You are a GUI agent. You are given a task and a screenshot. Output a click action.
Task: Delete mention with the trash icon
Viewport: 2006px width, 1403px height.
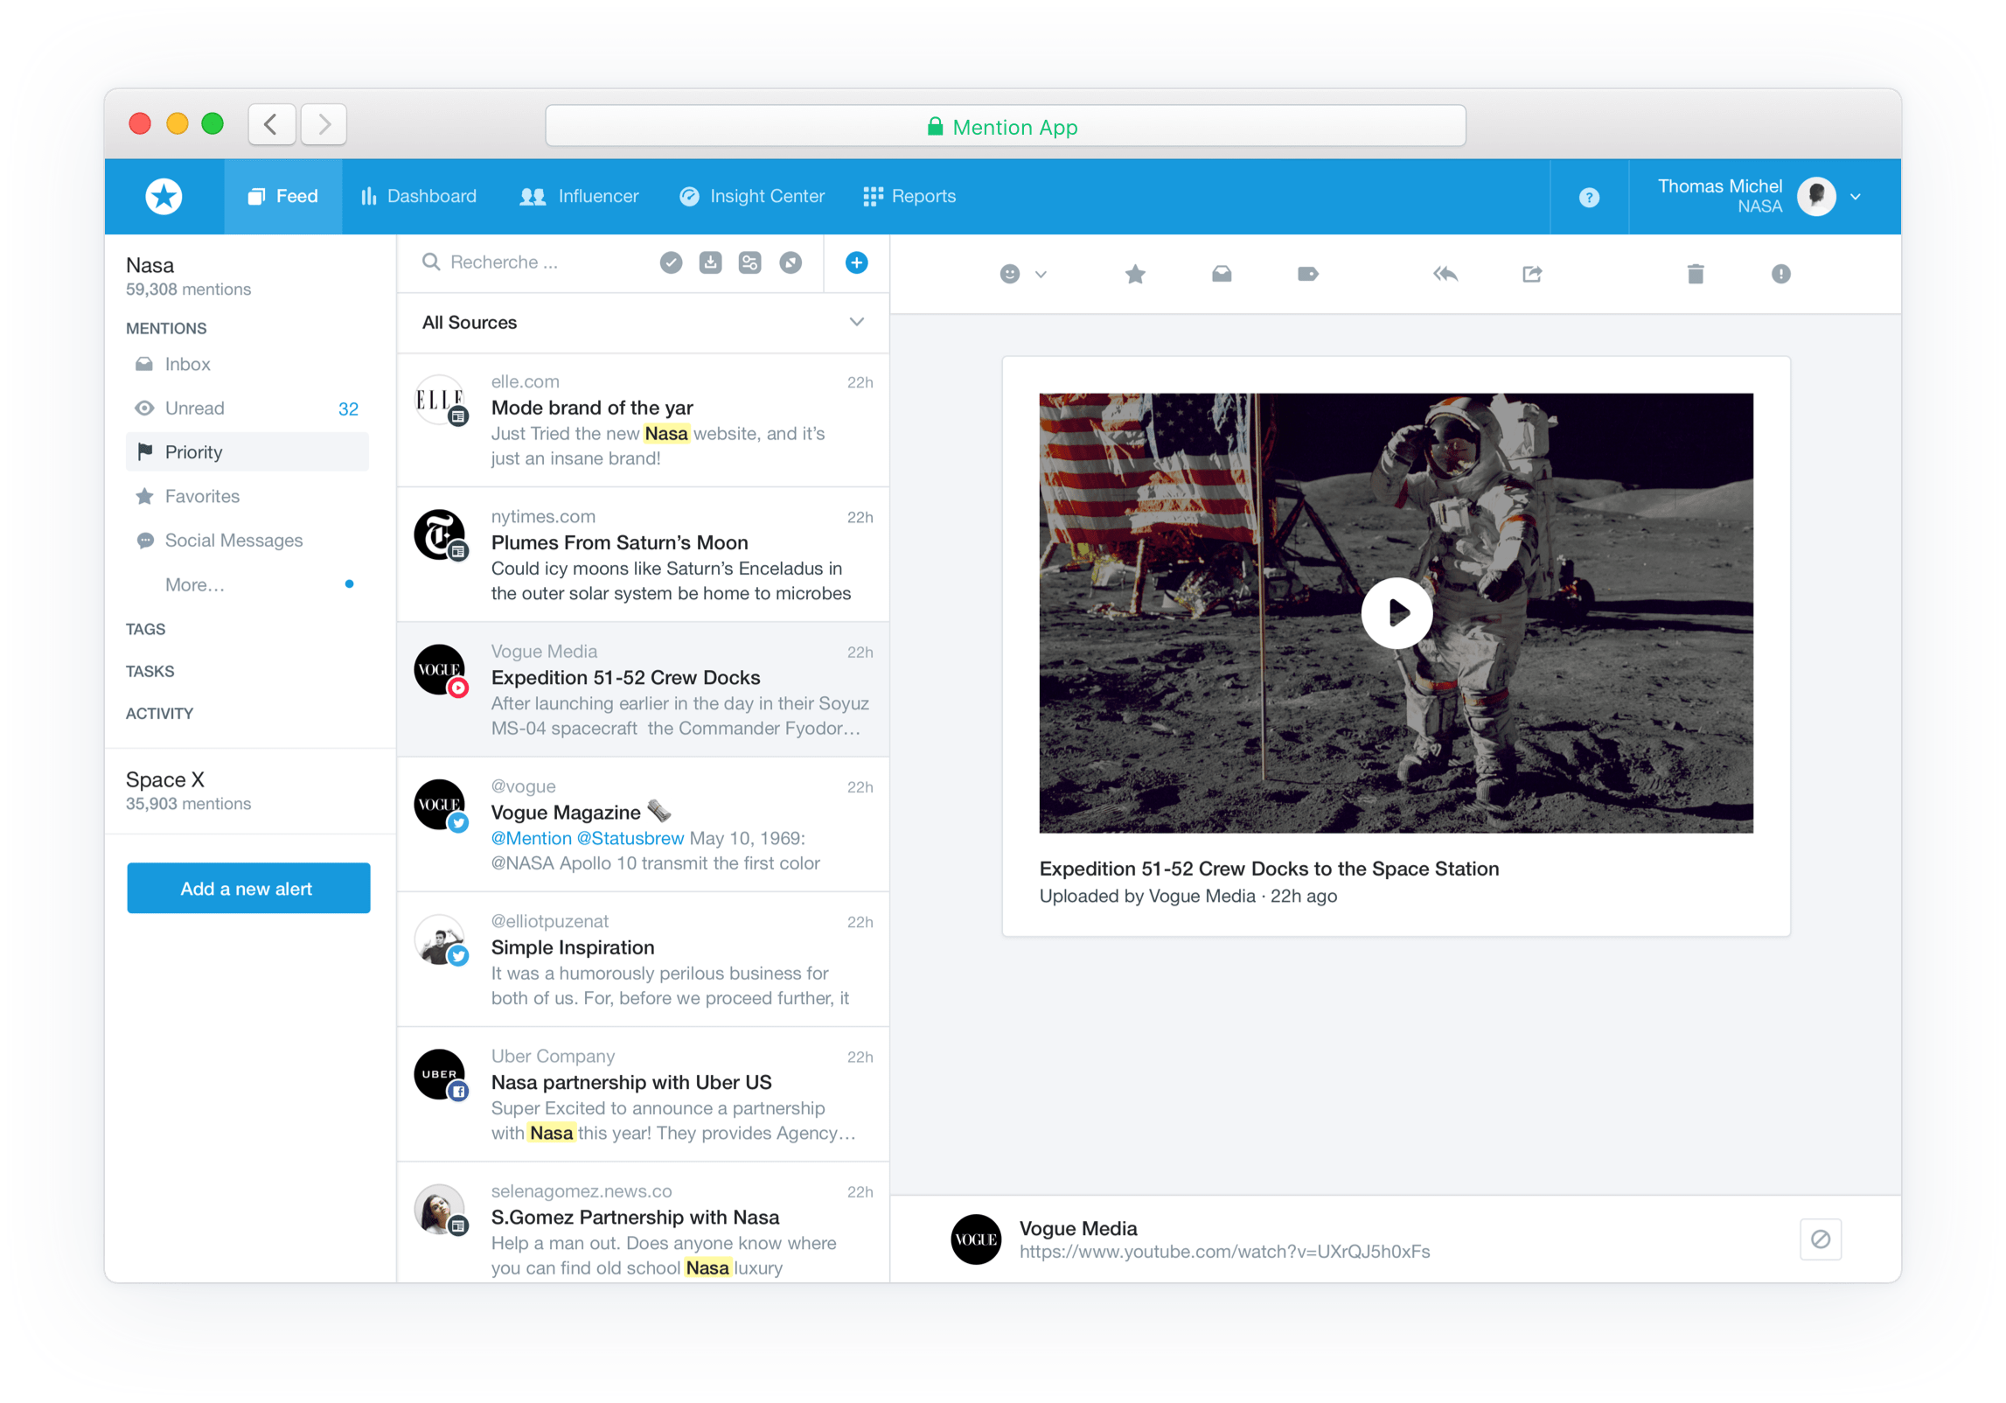tap(1695, 274)
